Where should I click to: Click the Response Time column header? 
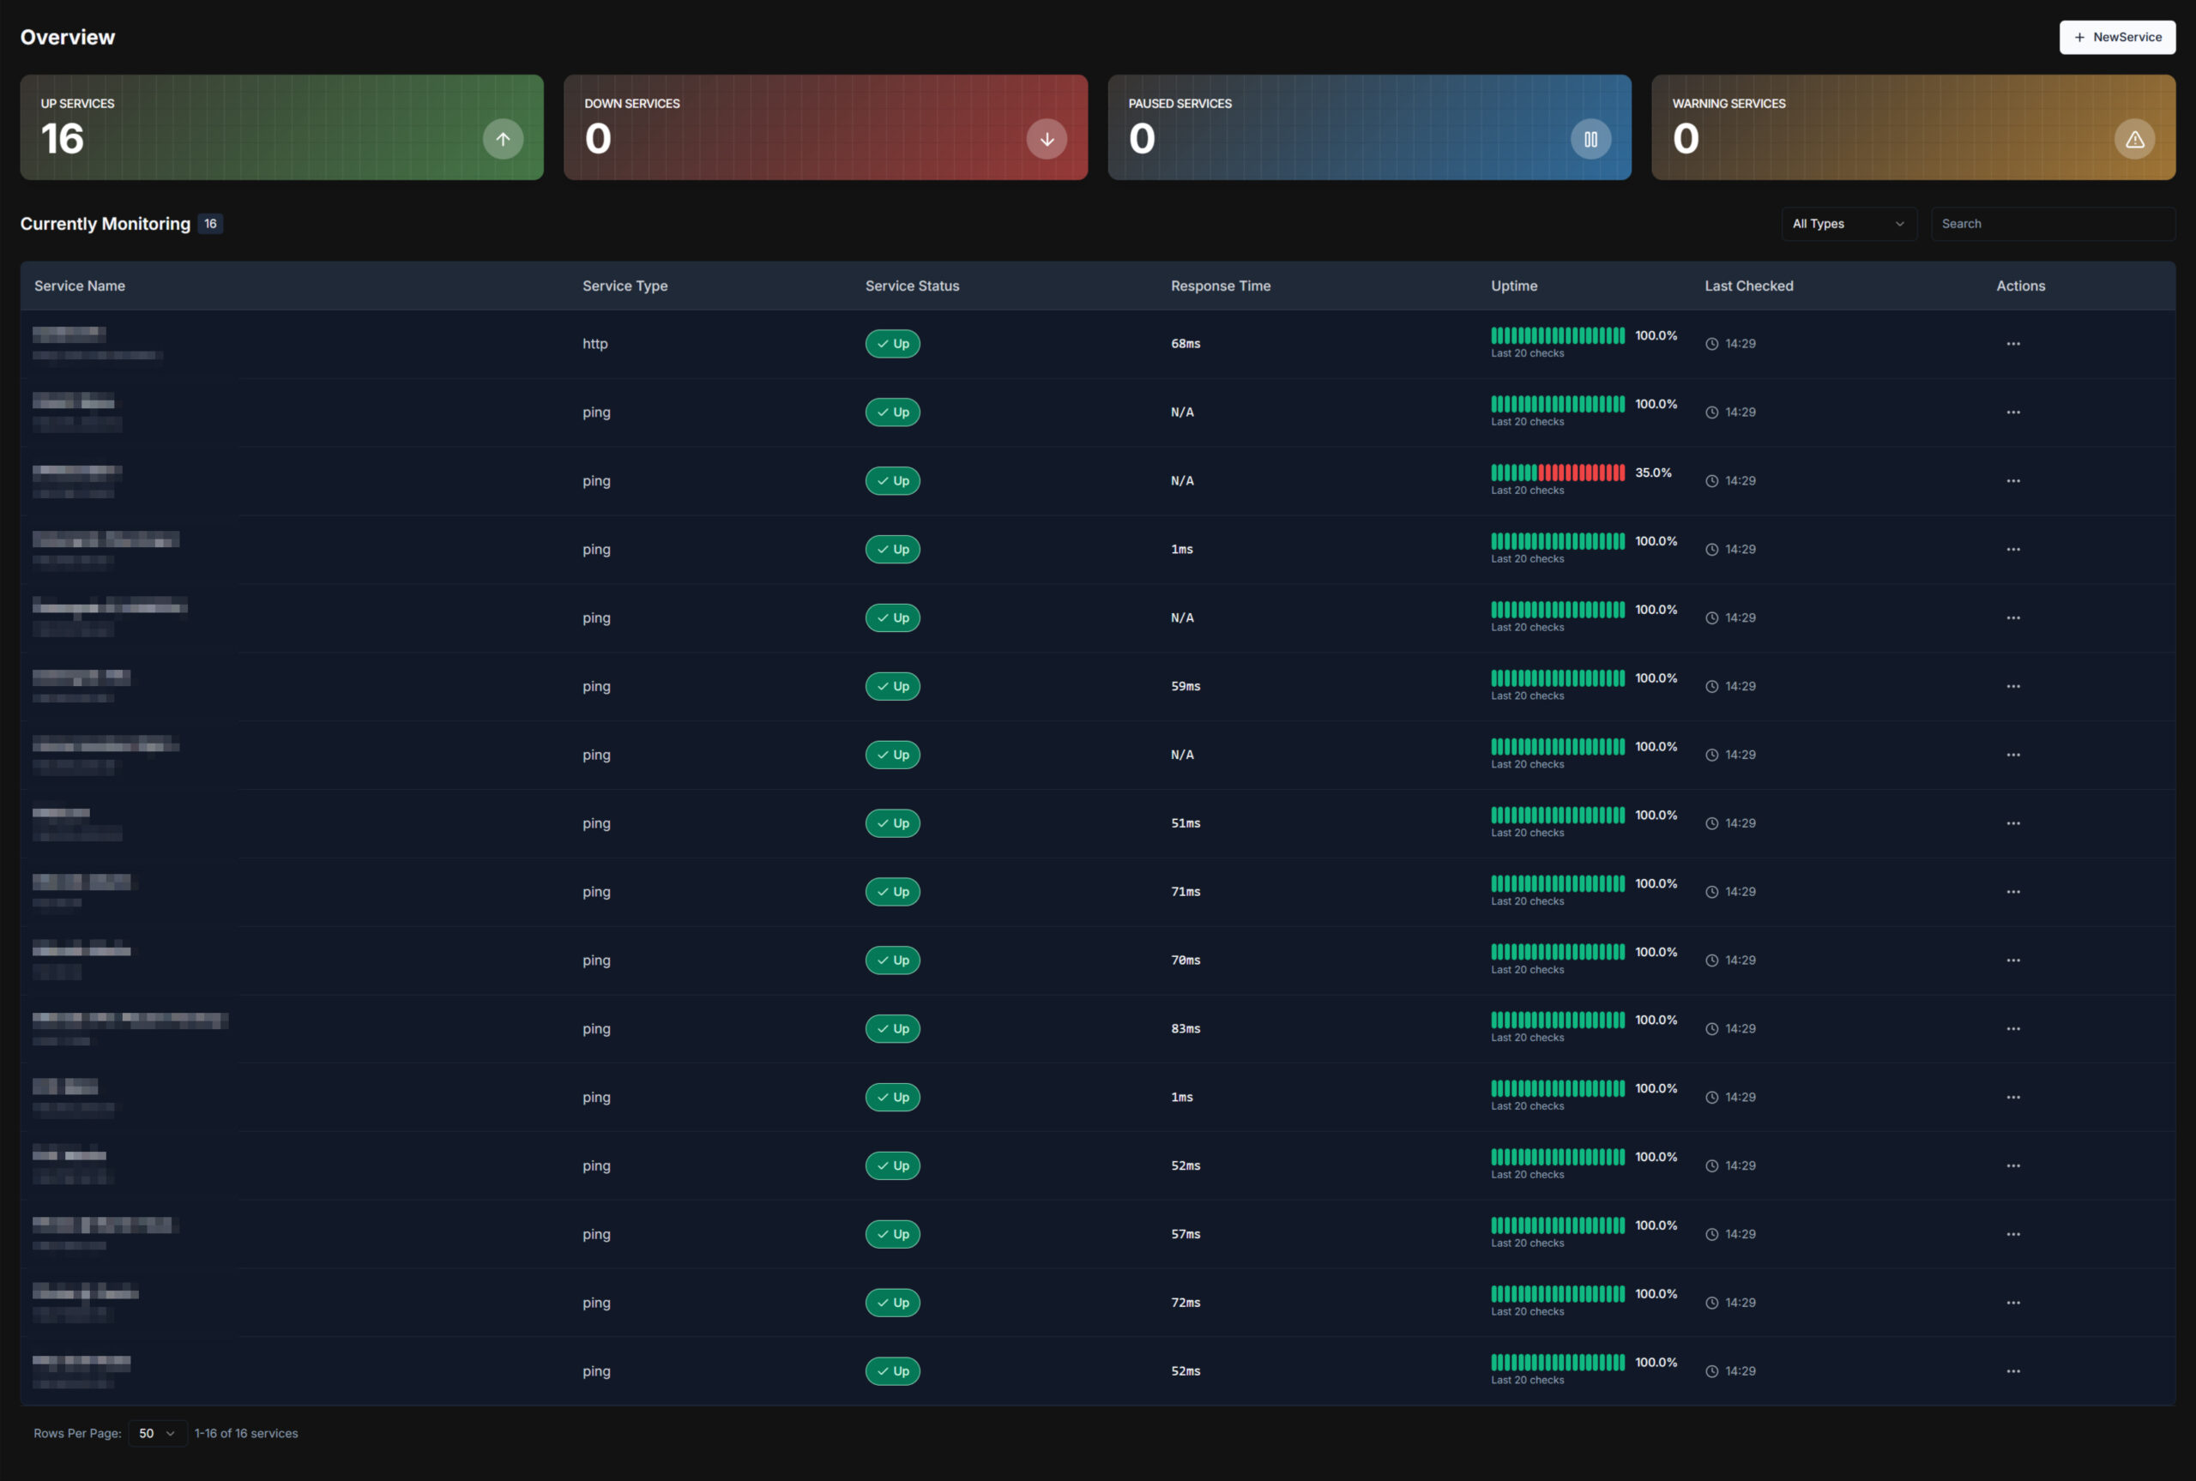point(1219,286)
